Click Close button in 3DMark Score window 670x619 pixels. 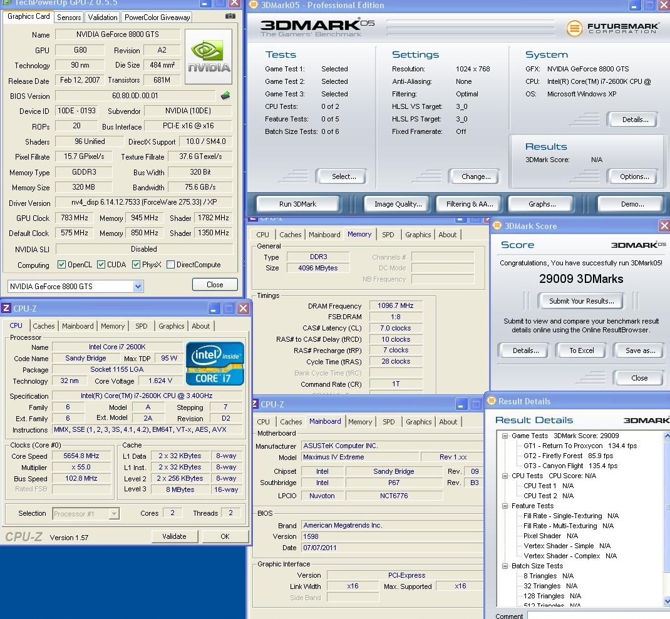click(639, 378)
